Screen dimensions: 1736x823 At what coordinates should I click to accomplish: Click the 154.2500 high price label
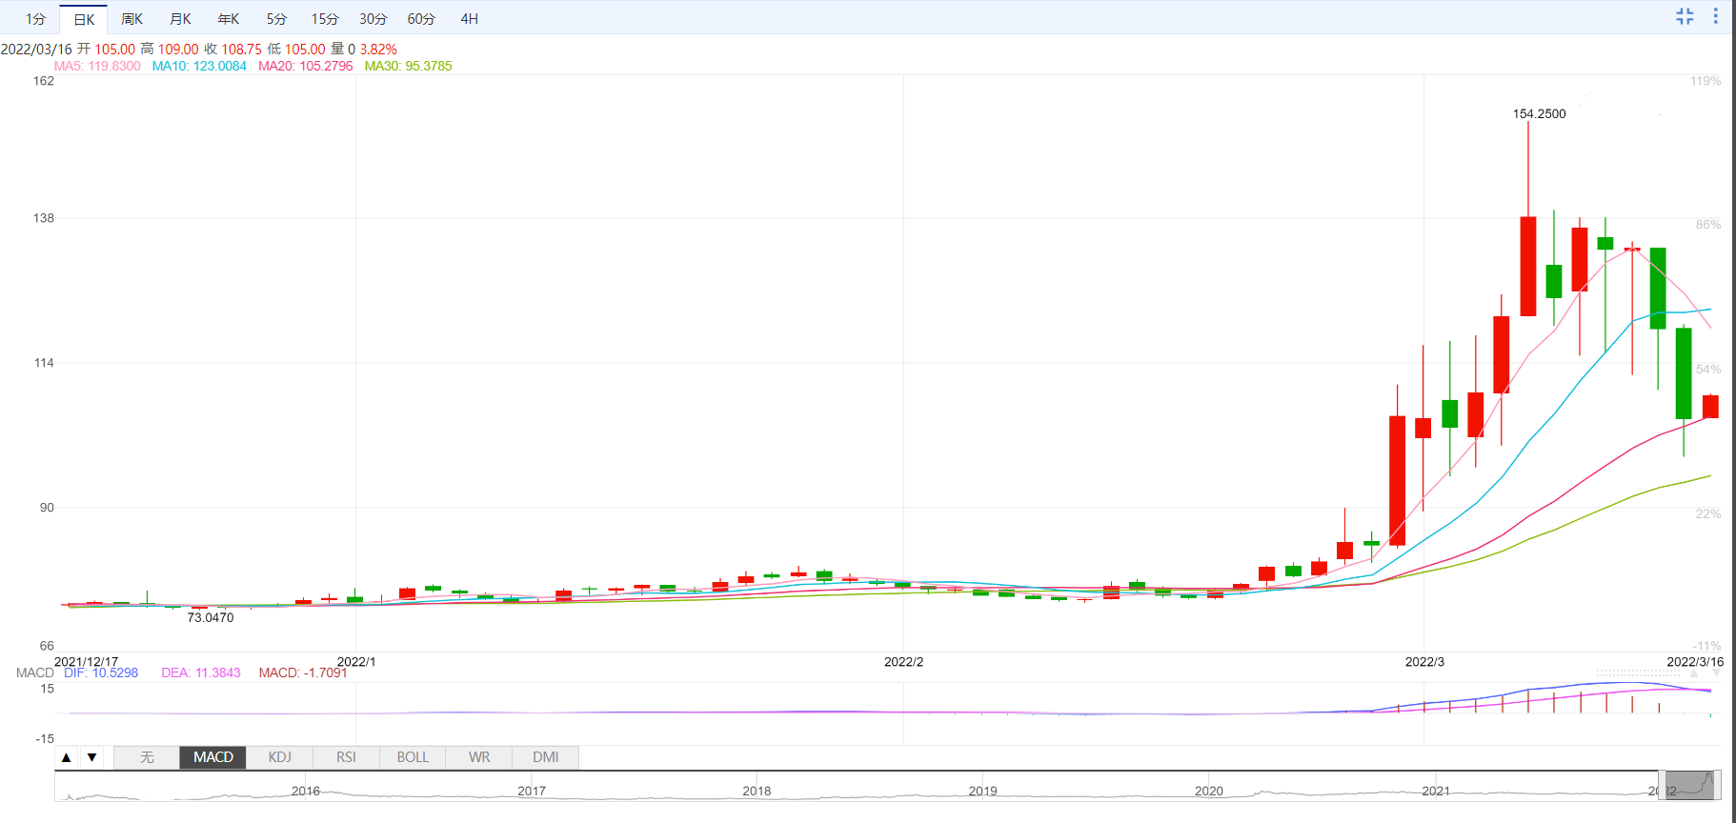coord(1540,113)
